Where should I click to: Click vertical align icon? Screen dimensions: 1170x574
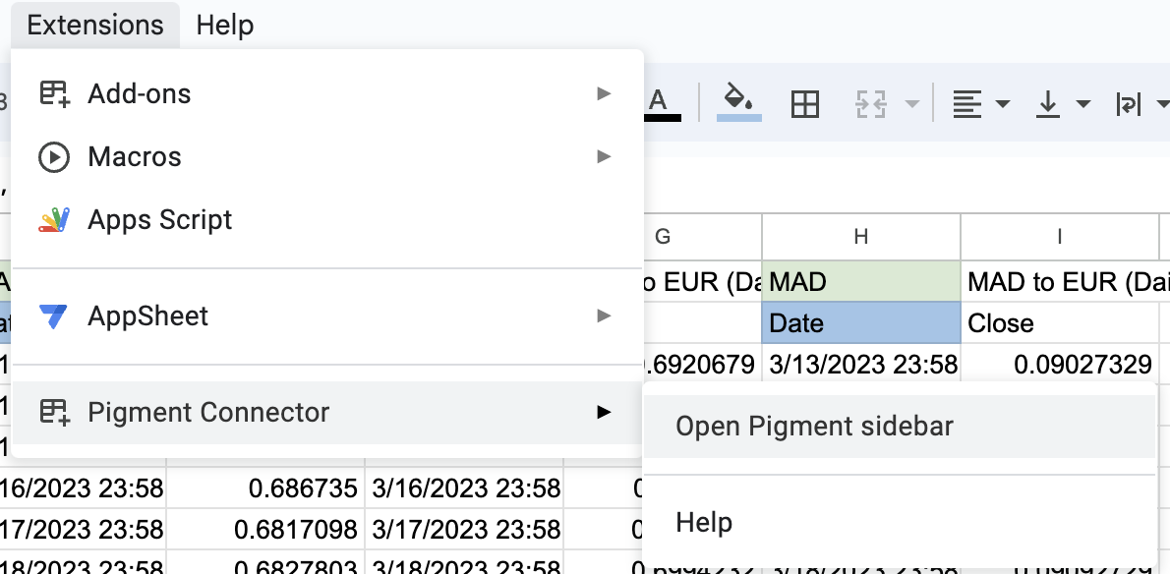coord(1048,103)
